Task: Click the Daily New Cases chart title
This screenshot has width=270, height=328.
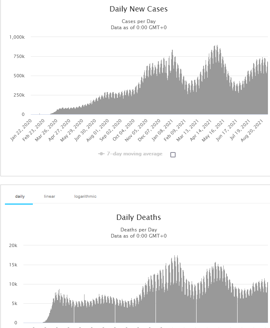Action: pyautogui.click(x=139, y=9)
